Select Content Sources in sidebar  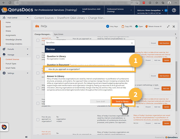click(12, 59)
